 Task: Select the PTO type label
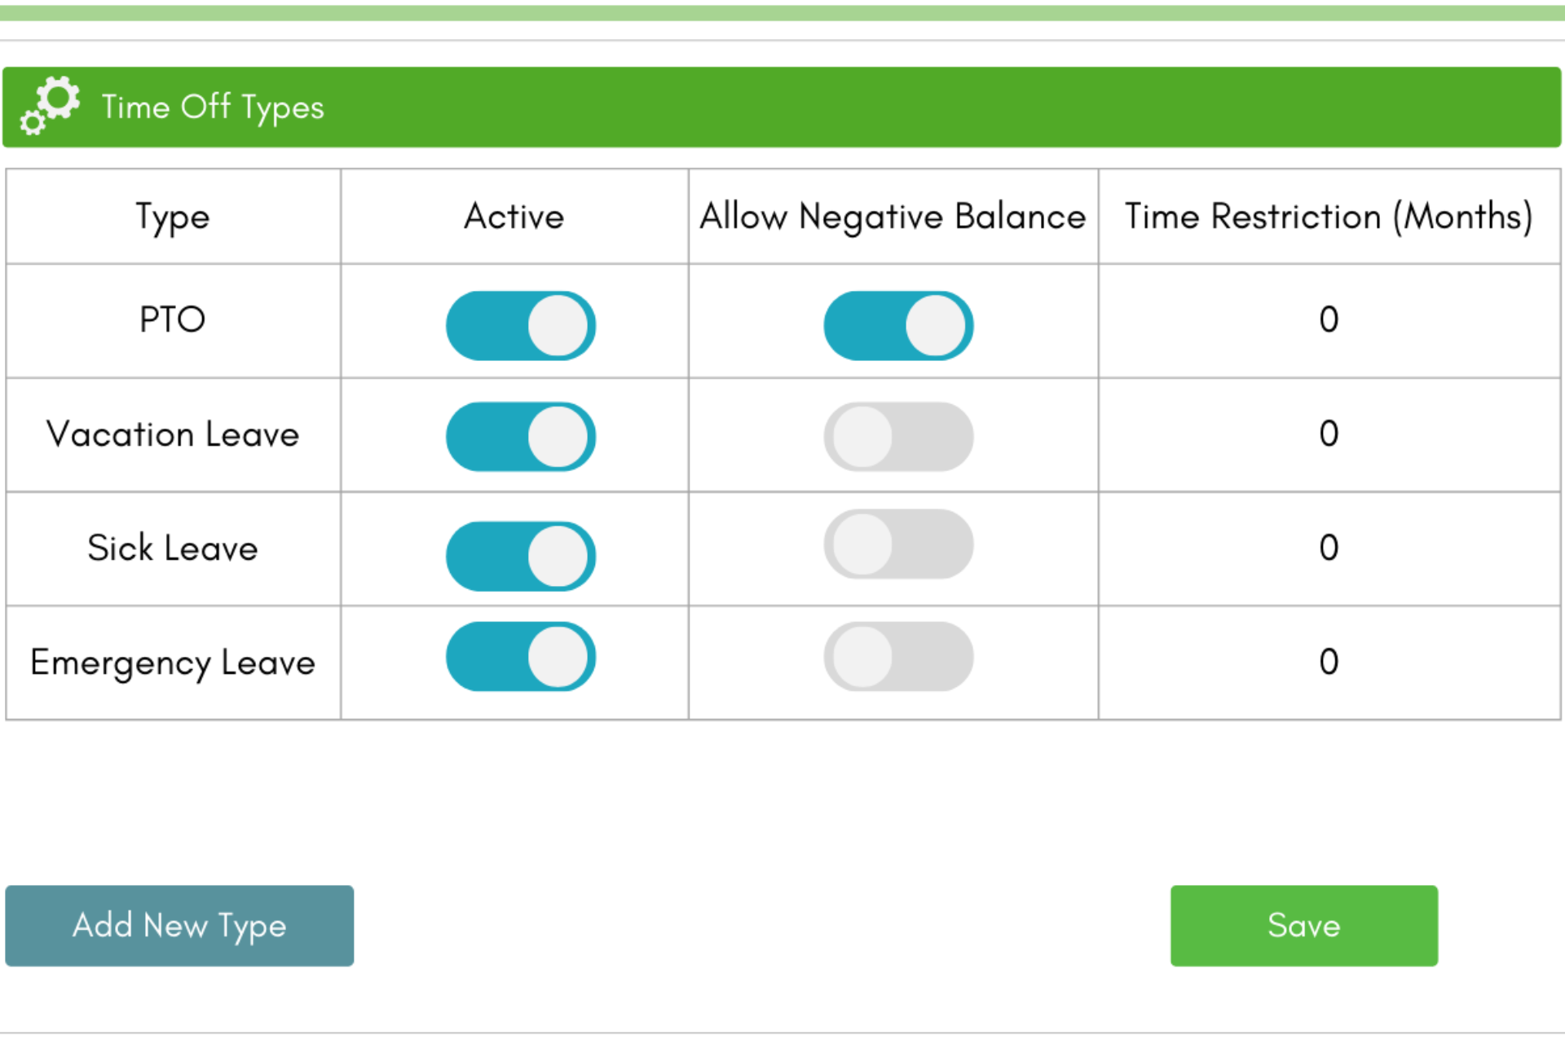tap(173, 319)
